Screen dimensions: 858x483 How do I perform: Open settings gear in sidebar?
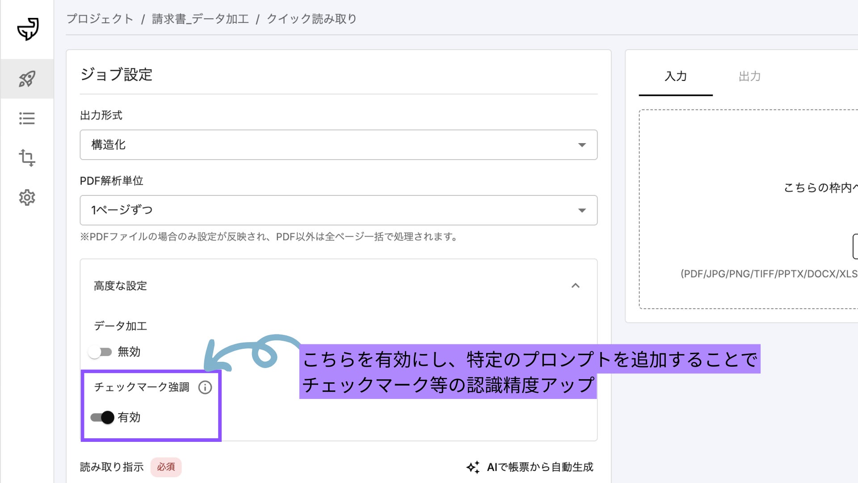pyautogui.click(x=27, y=197)
